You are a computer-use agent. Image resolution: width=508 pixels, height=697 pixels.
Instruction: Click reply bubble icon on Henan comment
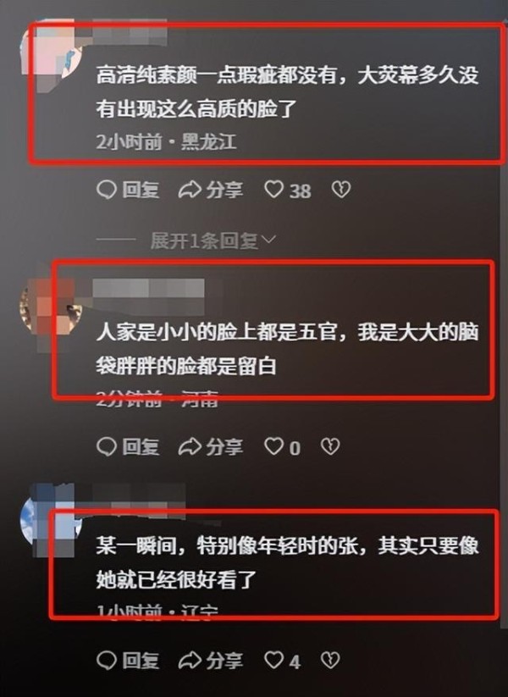pyautogui.click(x=106, y=446)
